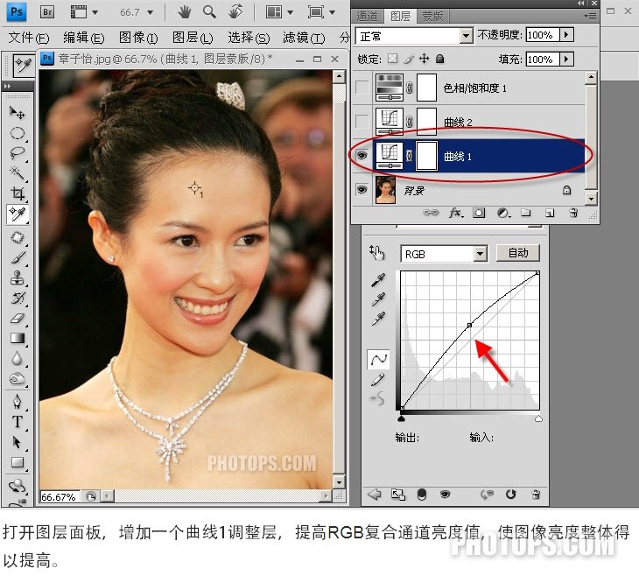Select the Clone Stamp tool
The height and width of the screenshot is (583, 639).
pyautogui.click(x=18, y=278)
